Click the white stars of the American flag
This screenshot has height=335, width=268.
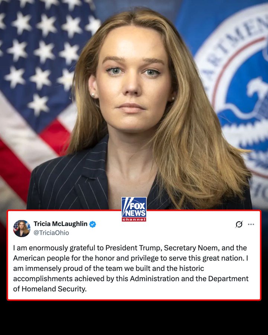[43, 53]
